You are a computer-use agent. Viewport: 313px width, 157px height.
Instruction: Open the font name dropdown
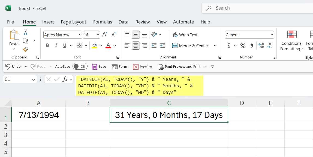tap(80, 35)
